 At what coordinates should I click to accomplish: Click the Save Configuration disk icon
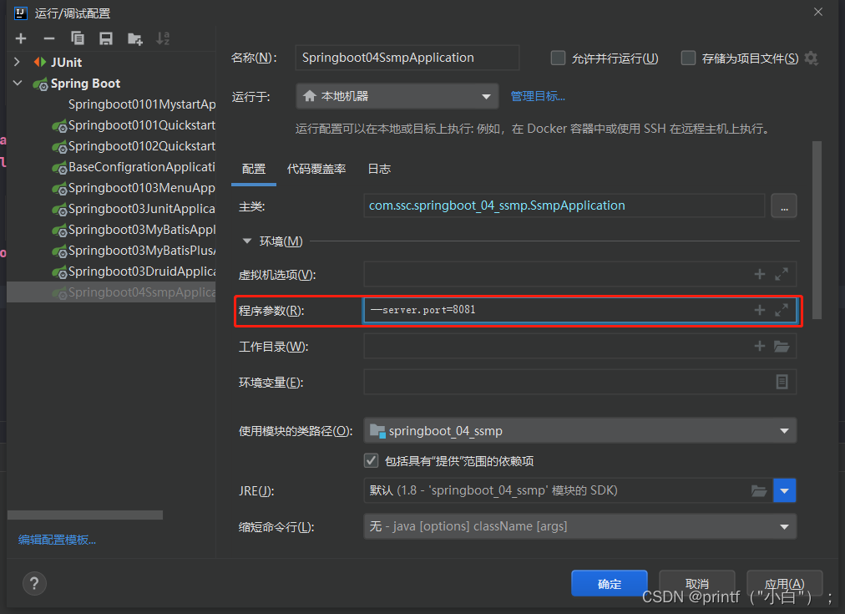click(x=106, y=38)
